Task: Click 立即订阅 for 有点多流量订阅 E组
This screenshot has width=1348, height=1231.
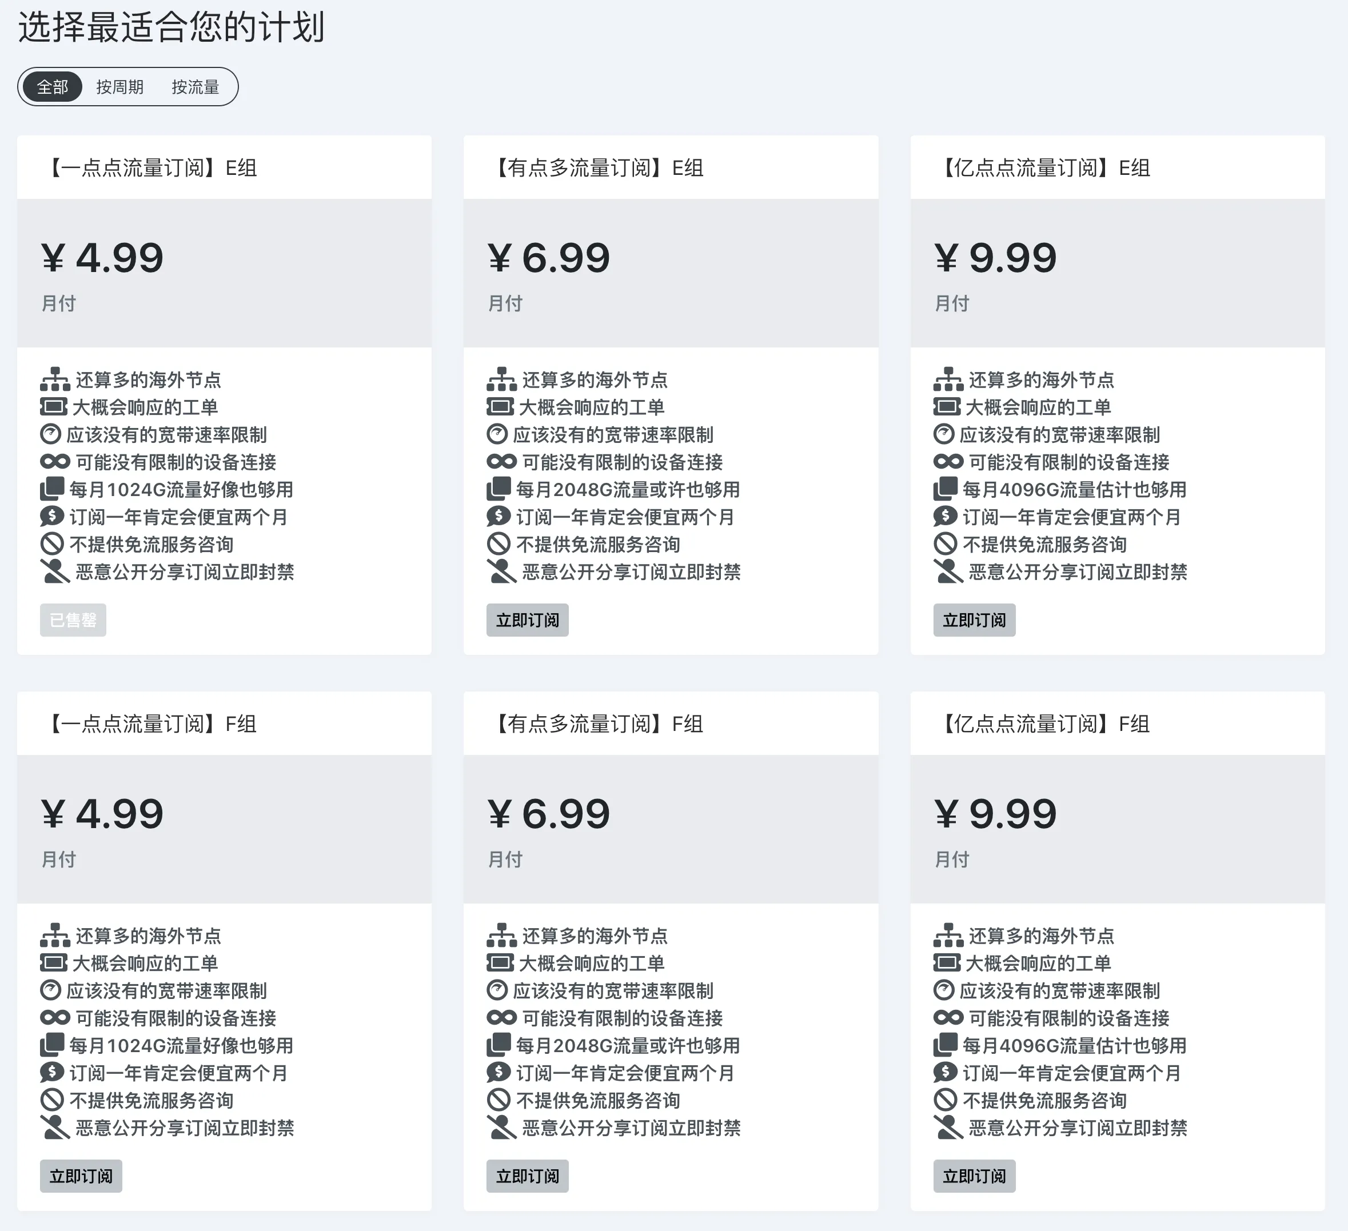Action: coord(527,620)
